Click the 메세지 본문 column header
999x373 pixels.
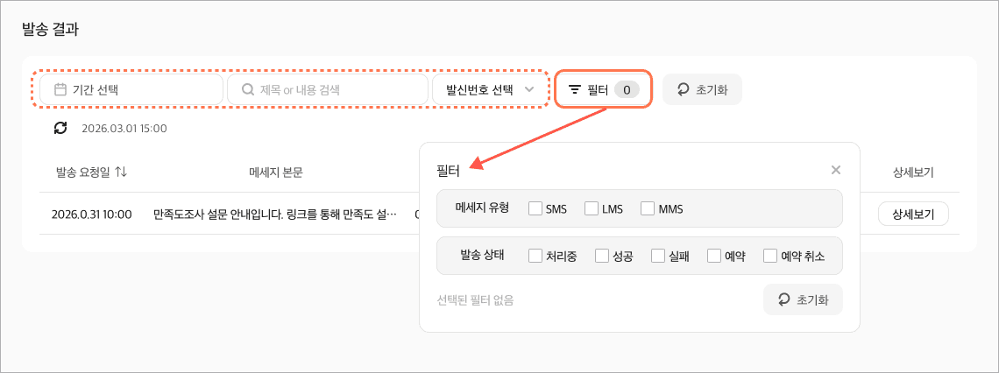point(275,172)
